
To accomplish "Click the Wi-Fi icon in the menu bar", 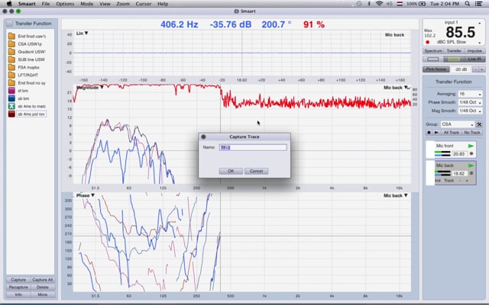I will (381, 4).
